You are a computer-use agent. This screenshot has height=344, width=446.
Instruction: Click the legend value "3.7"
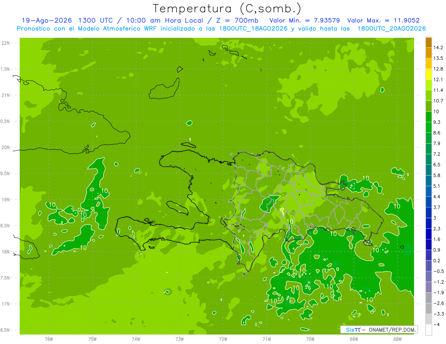[437, 207]
